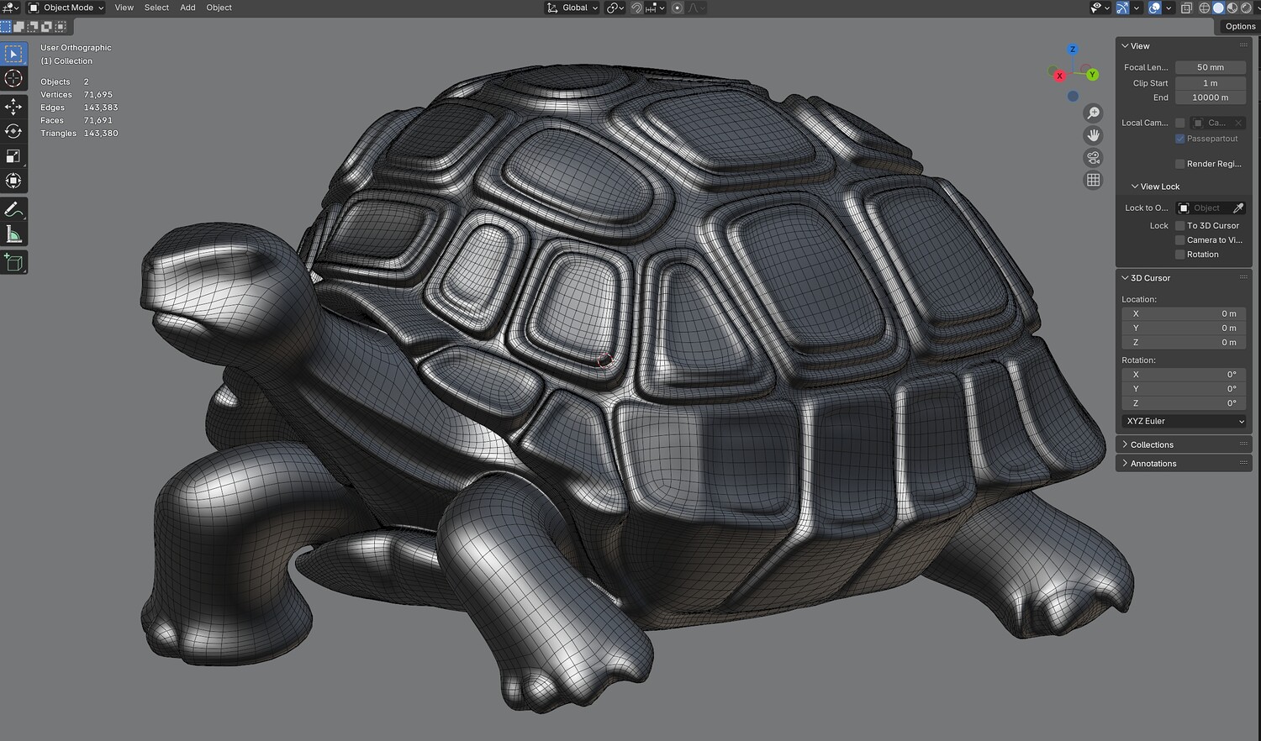Viewport: 1261px width, 741px height.
Task: Switch to material preview shading
Action: click(x=1232, y=8)
